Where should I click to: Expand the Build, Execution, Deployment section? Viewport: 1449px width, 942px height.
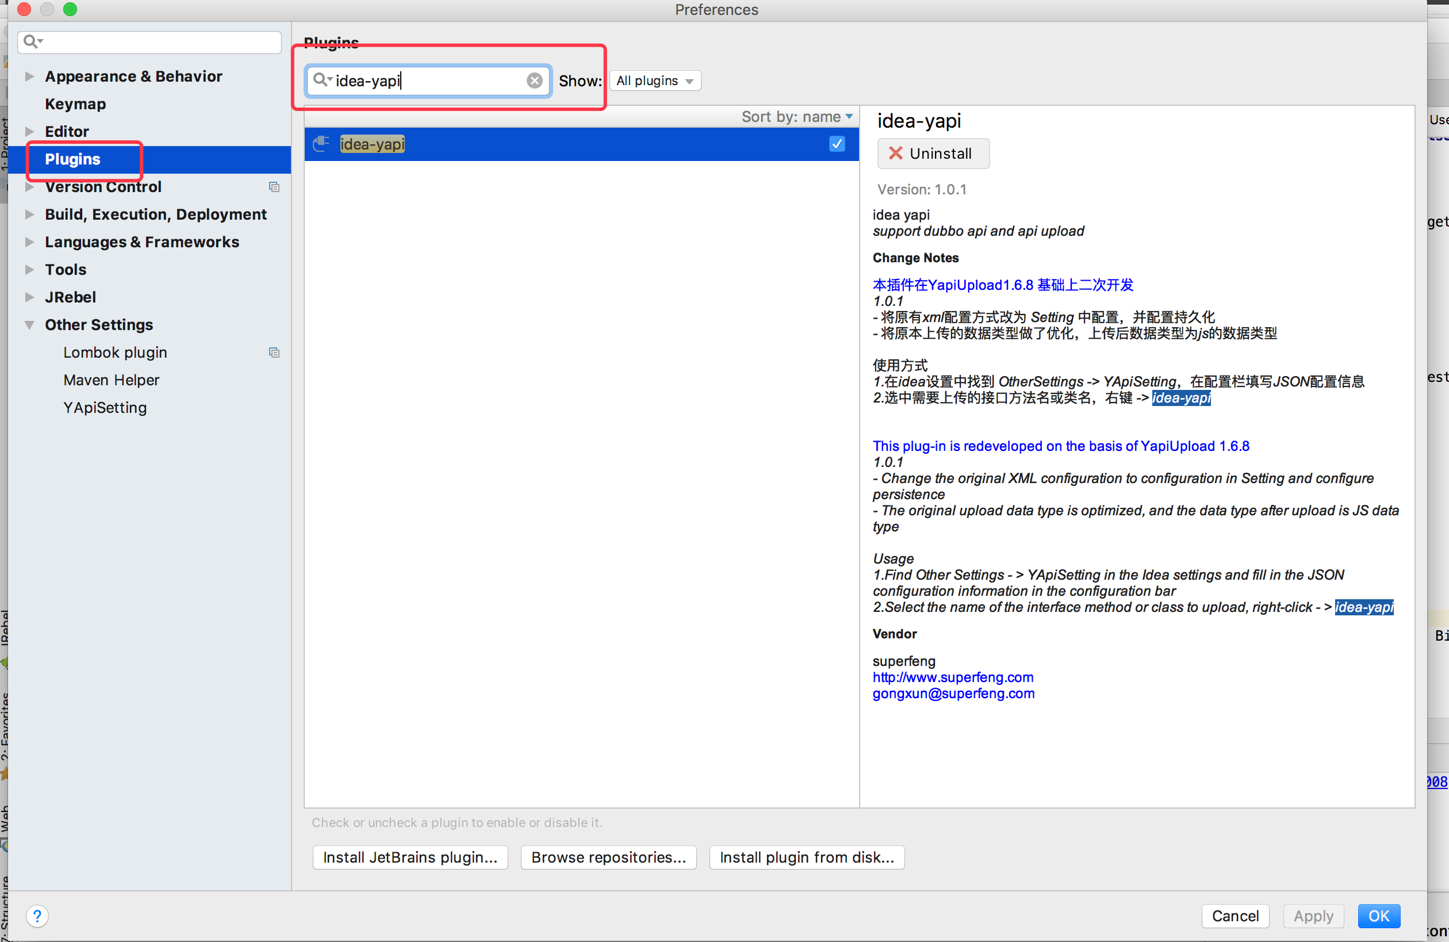click(x=29, y=215)
